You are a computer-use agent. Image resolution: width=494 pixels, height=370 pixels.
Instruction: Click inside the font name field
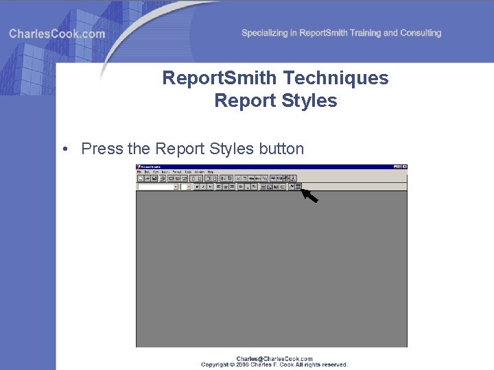point(156,187)
